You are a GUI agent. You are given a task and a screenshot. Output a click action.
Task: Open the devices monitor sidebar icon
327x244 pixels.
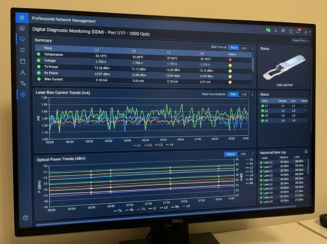pos(22,39)
